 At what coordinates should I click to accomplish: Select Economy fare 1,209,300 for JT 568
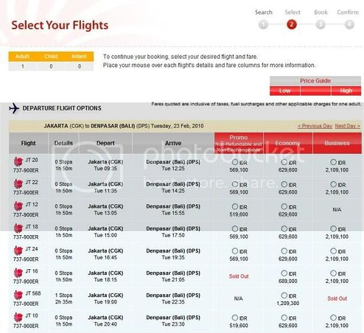pos(284,296)
